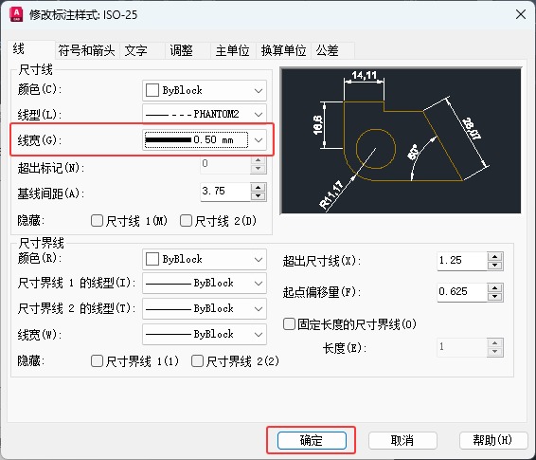Click the 确定 button

pyautogui.click(x=312, y=440)
